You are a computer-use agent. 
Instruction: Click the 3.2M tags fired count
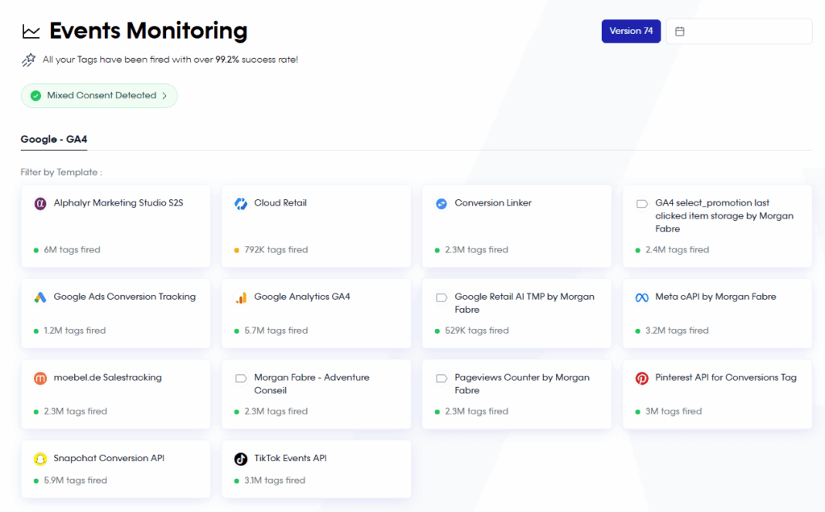pos(677,331)
